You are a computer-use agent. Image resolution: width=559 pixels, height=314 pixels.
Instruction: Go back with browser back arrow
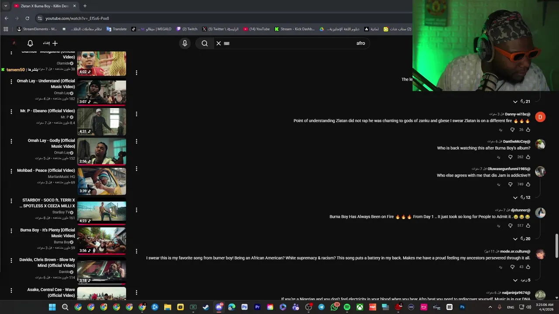[6, 18]
